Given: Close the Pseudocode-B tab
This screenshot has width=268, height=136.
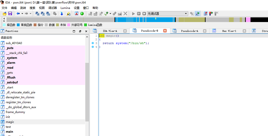Looking at the screenshot, I should (165, 31).
